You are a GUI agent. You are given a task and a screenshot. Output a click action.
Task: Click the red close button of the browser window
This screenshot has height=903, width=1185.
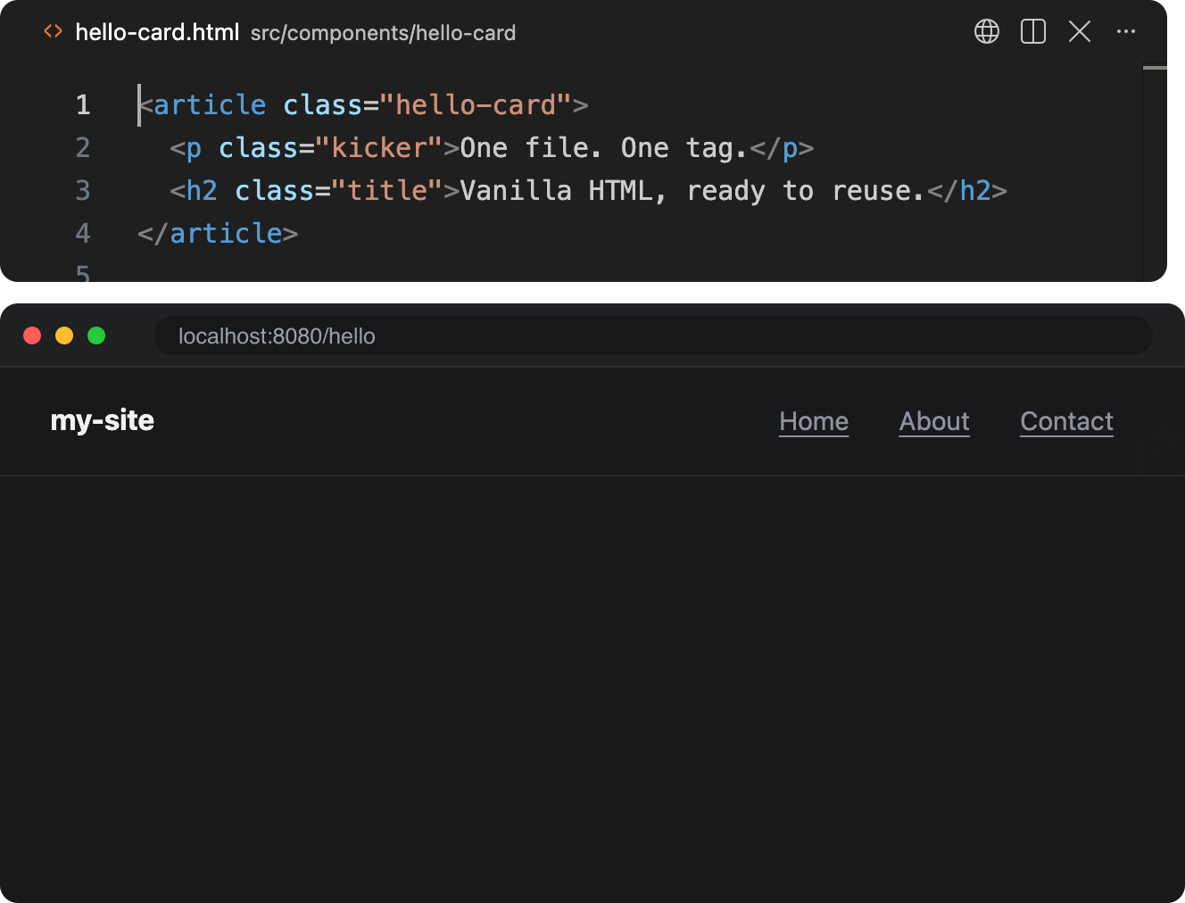point(32,336)
